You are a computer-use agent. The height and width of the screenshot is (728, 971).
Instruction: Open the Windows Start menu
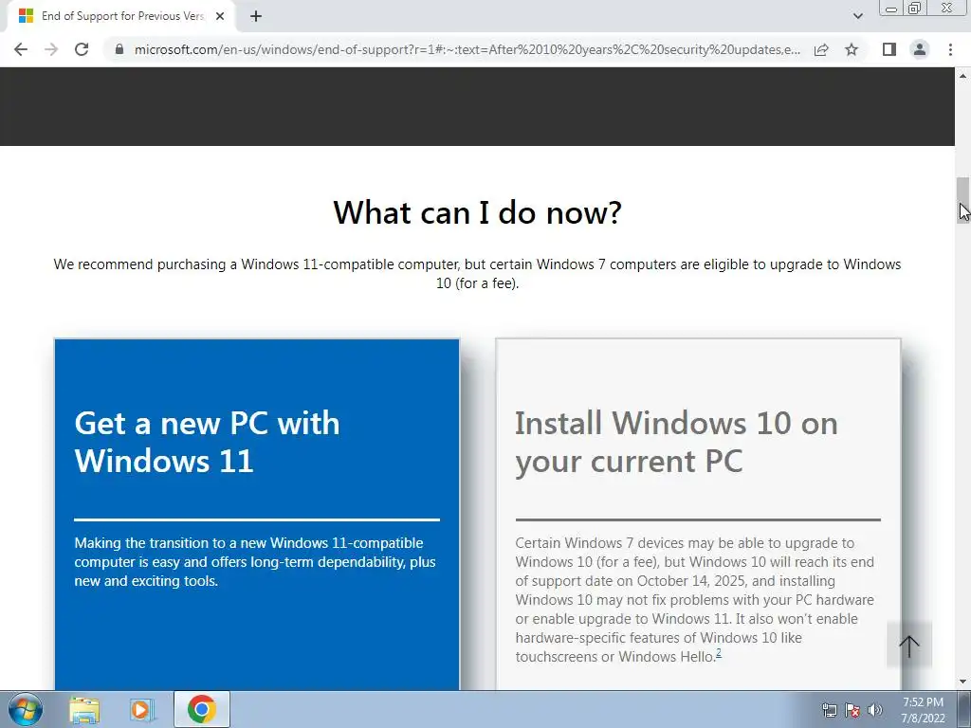[x=25, y=709]
